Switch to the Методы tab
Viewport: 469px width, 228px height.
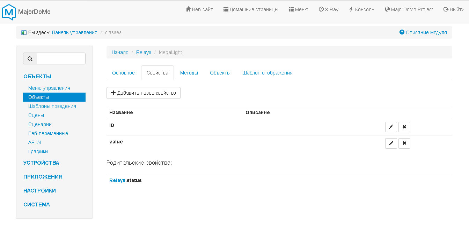pos(189,73)
